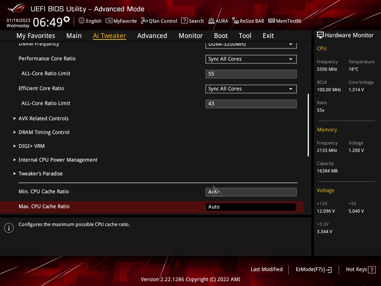Image resolution: width=381 pixels, height=286 pixels.
Task: Click the BCLK 100.00 MHz value
Action: [329, 90]
